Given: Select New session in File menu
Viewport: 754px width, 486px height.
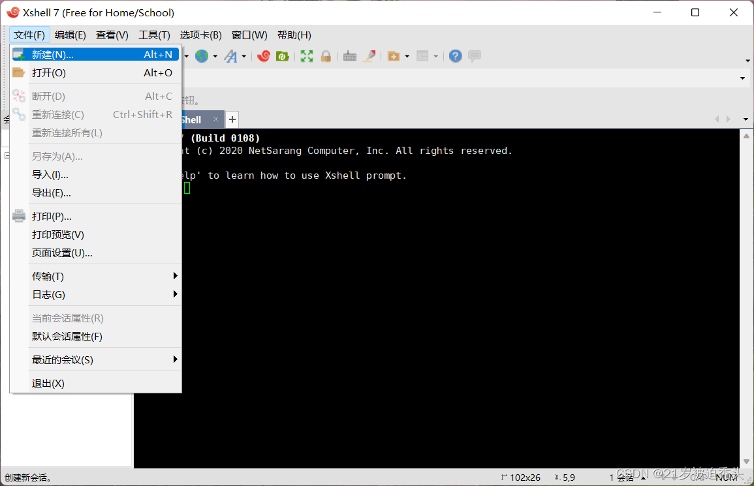Looking at the screenshot, I should pos(95,54).
